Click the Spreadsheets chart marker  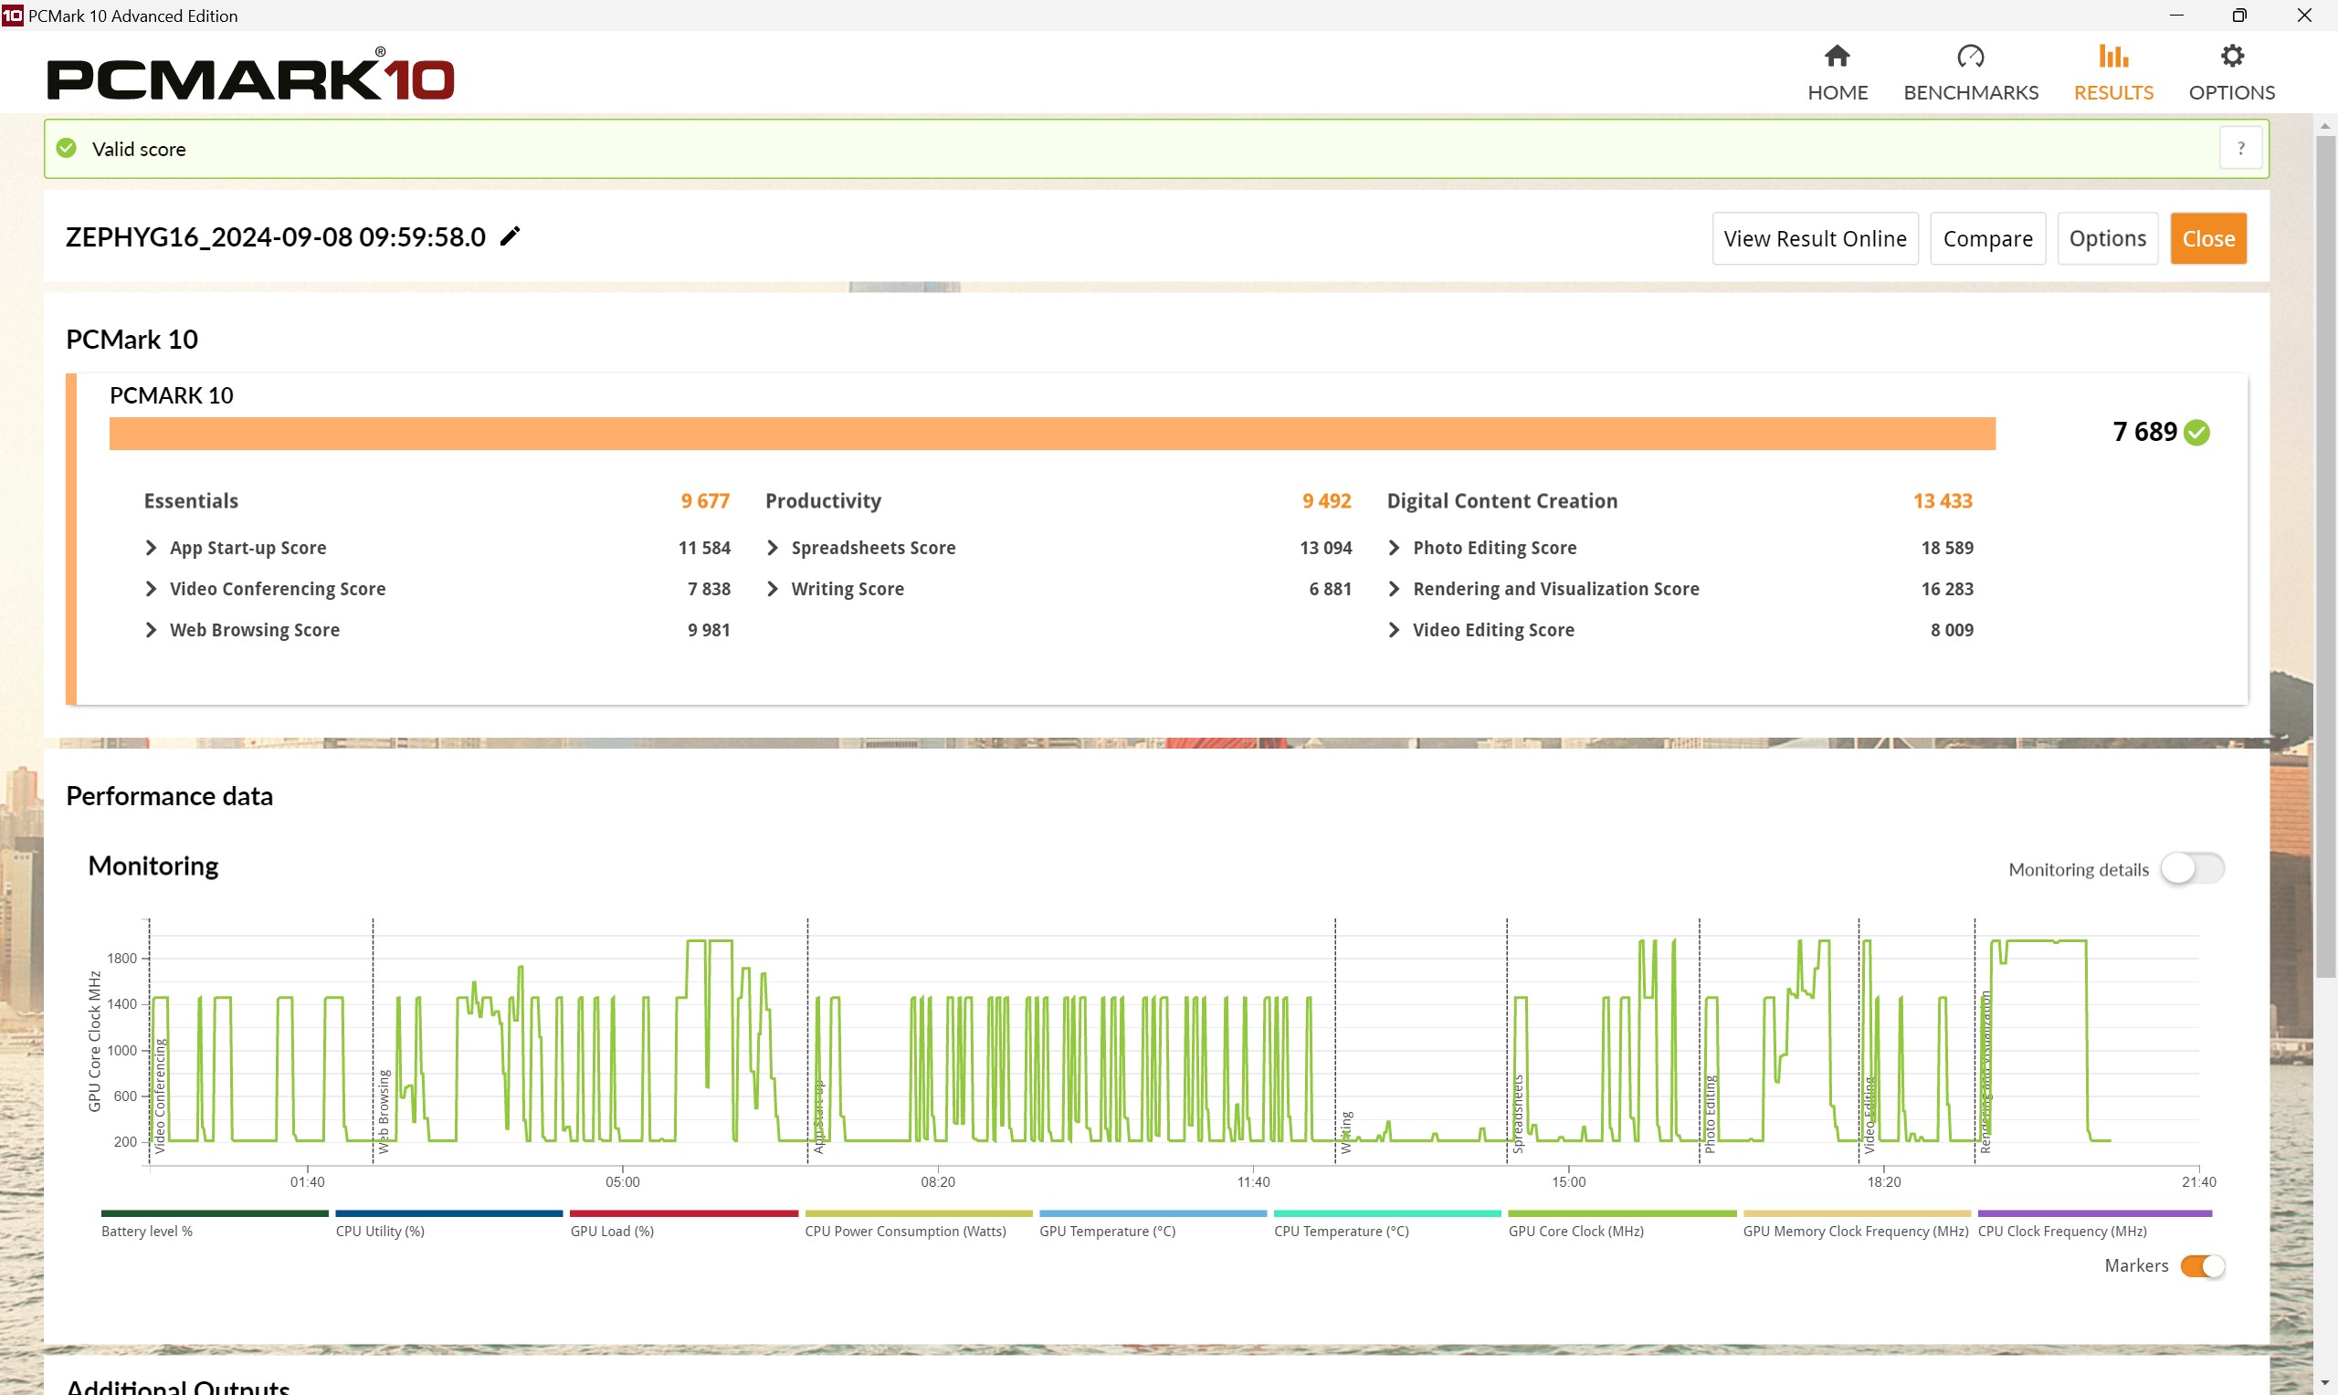[1517, 1115]
